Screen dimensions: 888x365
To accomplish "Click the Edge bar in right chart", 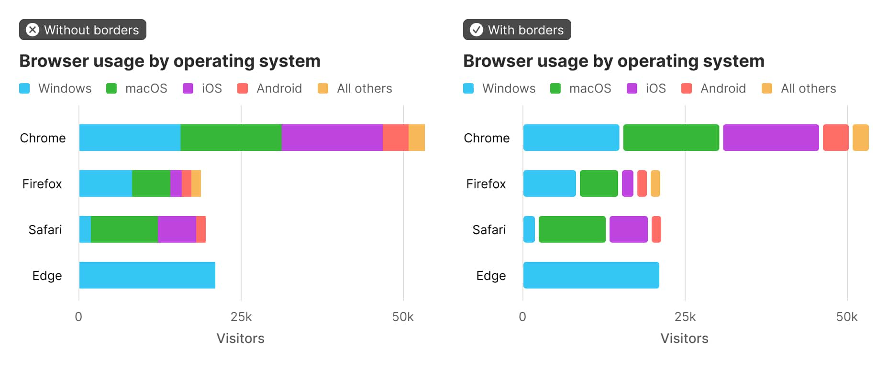I will coord(591,275).
